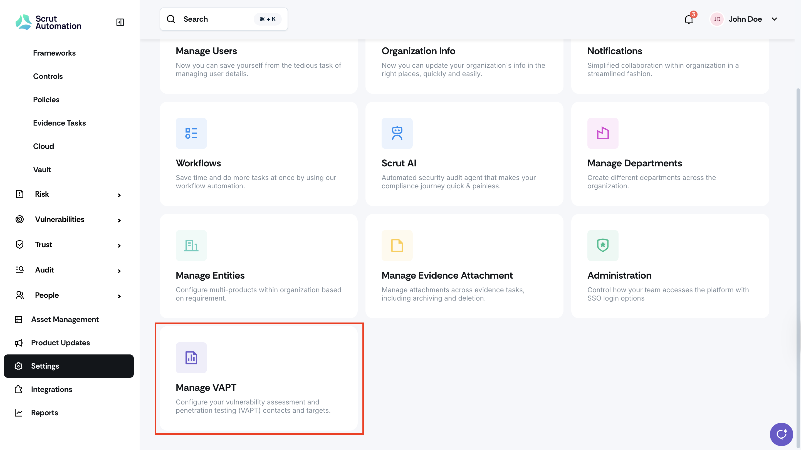The height and width of the screenshot is (450, 801).
Task: Click the Scrut AI robot icon
Action: click(x=397, y=133)
